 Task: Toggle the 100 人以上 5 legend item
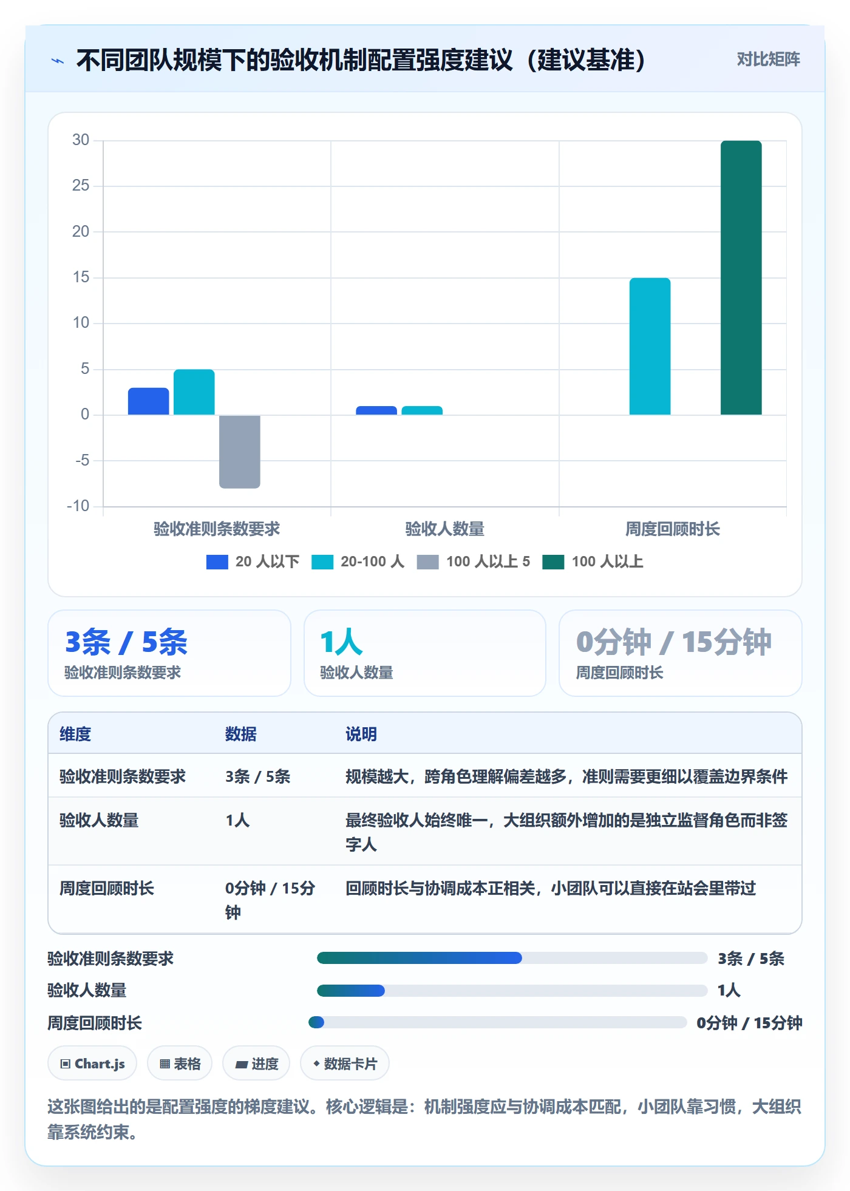474,562
